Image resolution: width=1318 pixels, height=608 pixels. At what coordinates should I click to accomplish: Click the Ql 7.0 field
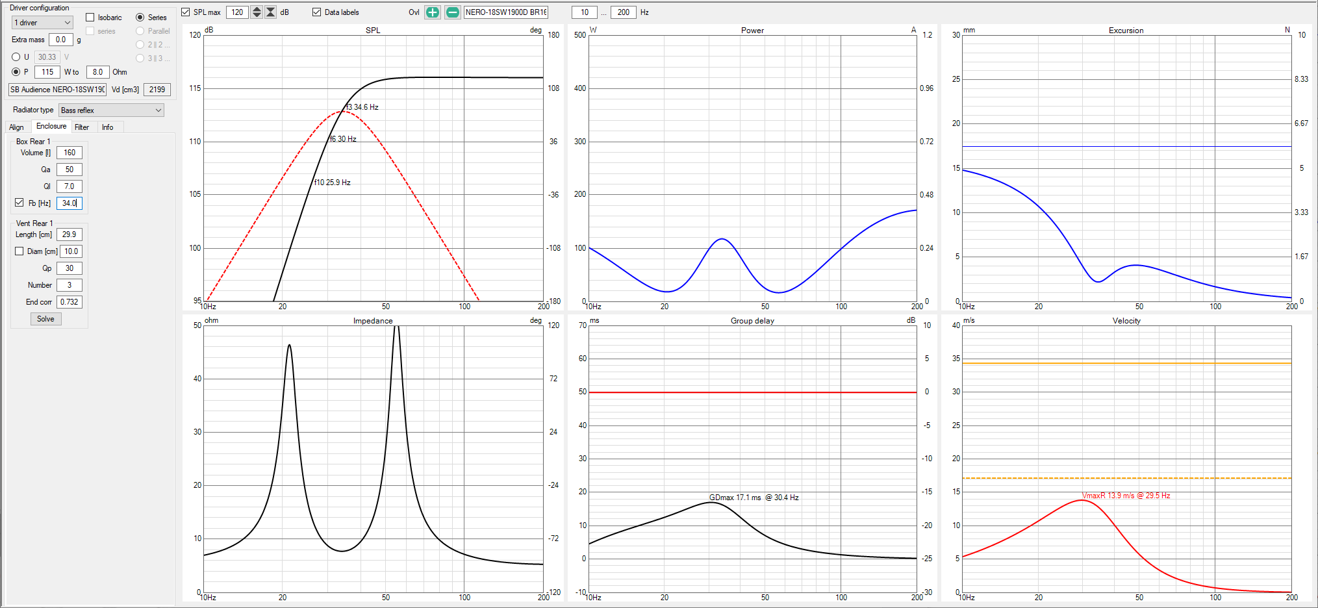point(70,186)
